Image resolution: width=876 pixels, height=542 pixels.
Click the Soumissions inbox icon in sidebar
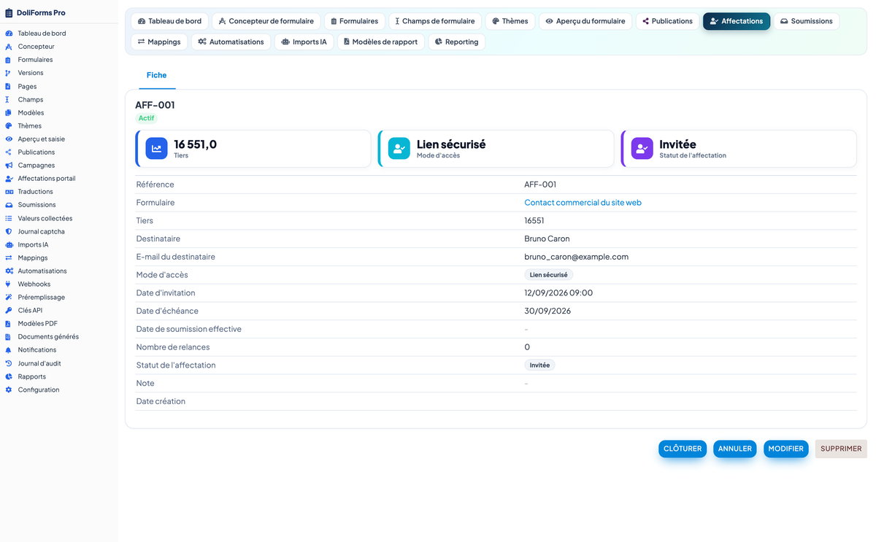pyautogui.click(x=9, y=204)
